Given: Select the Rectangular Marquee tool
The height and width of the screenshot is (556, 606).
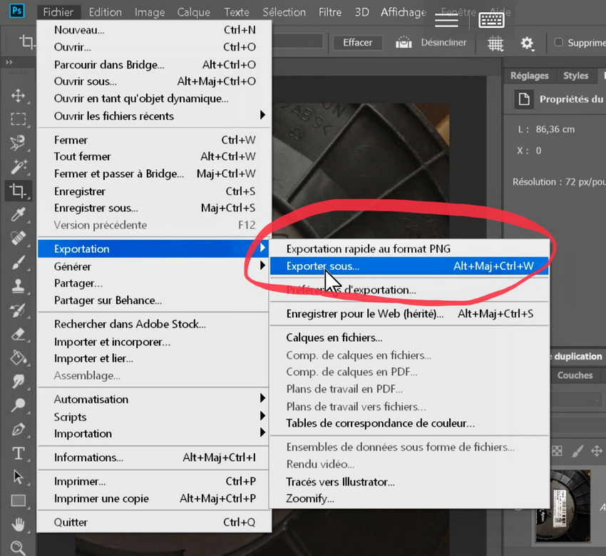Looking at the screenshot, I should point(18,119).
